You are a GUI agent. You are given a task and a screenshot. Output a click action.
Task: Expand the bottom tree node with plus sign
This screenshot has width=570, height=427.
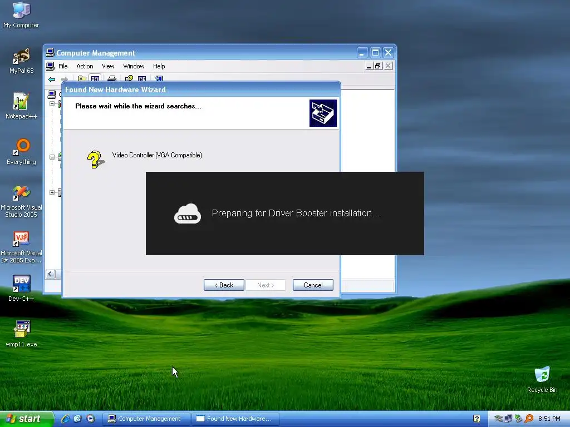pyautogui.click(x=52, y=192)
